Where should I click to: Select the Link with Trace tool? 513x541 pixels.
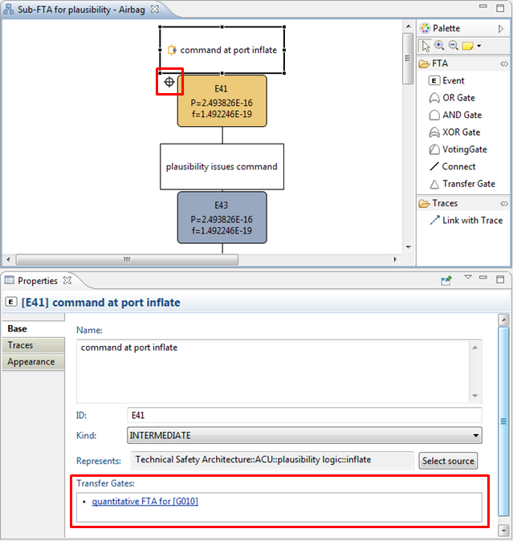[466, 221]
